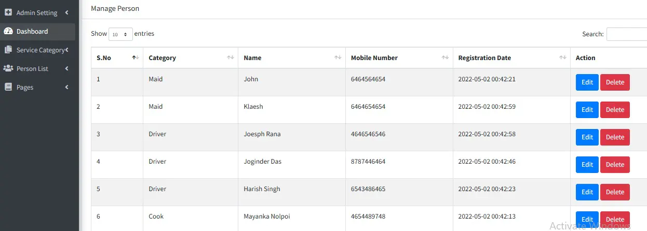Expand the Pages submenu chevron
647x231 pixels.
[x=67, y=87]
